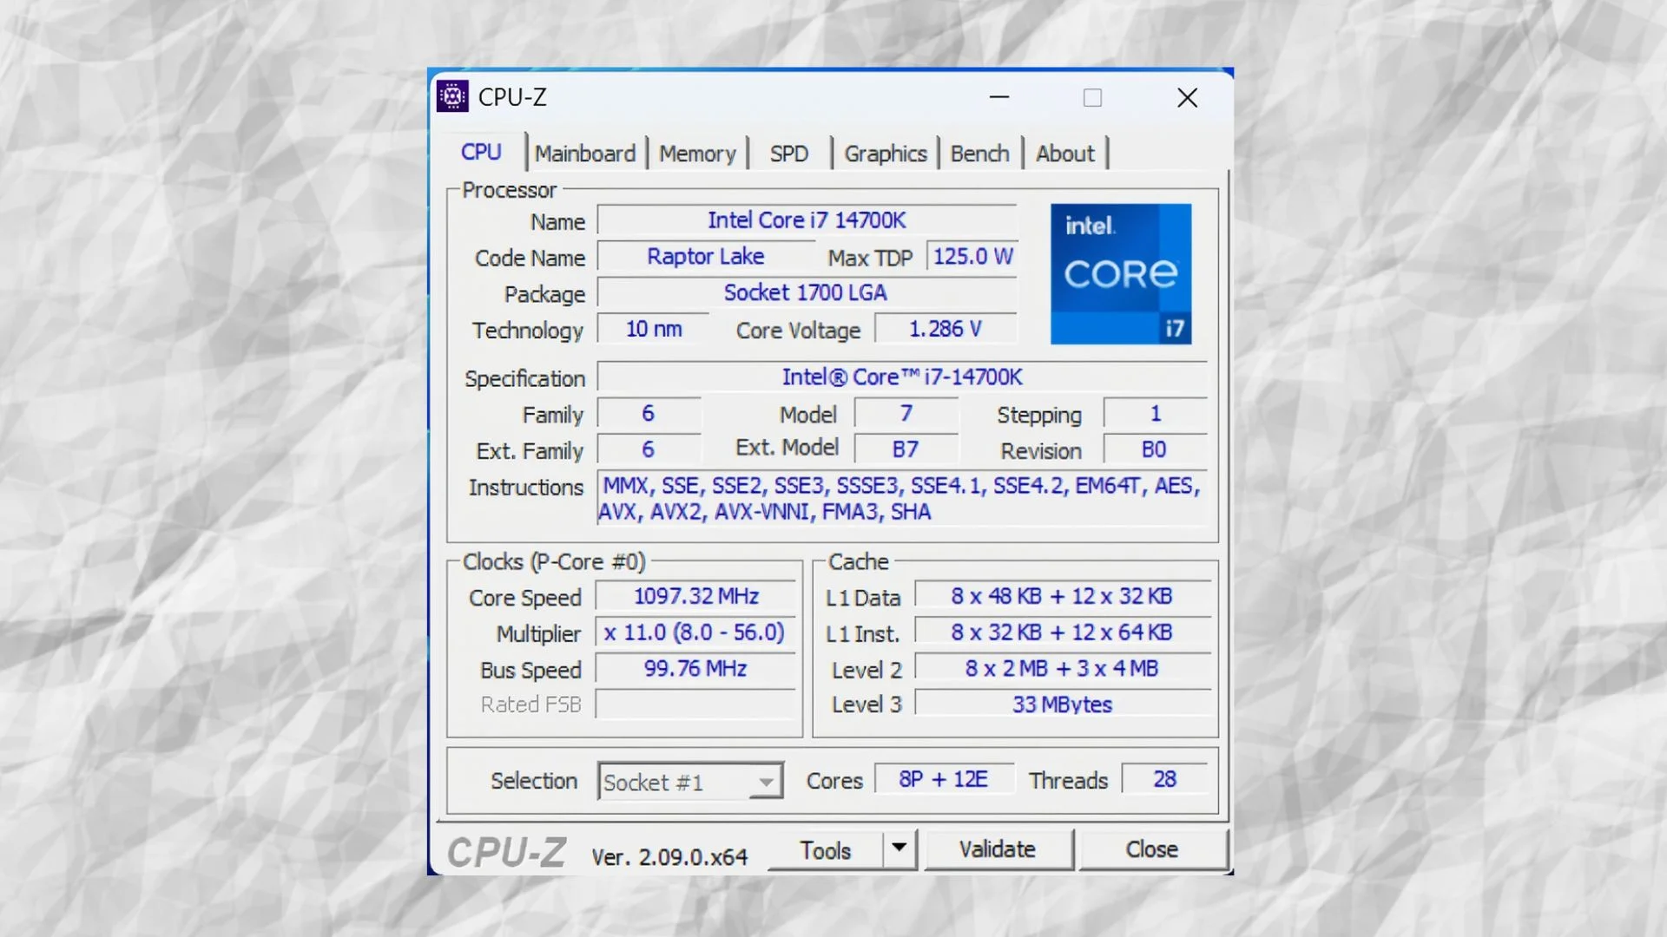This screenshot has width=1667, height=937.
Task: Expand the Socket #1 selection combo box
Action: [690, 782]
